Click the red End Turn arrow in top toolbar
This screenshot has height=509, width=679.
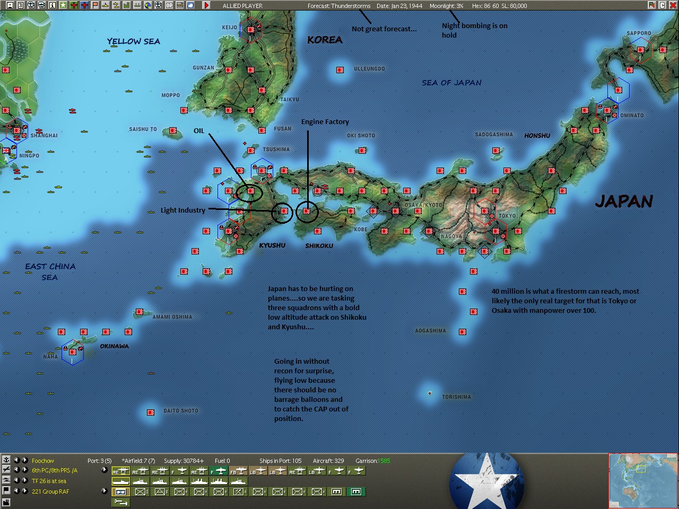[x=206, y=5]
